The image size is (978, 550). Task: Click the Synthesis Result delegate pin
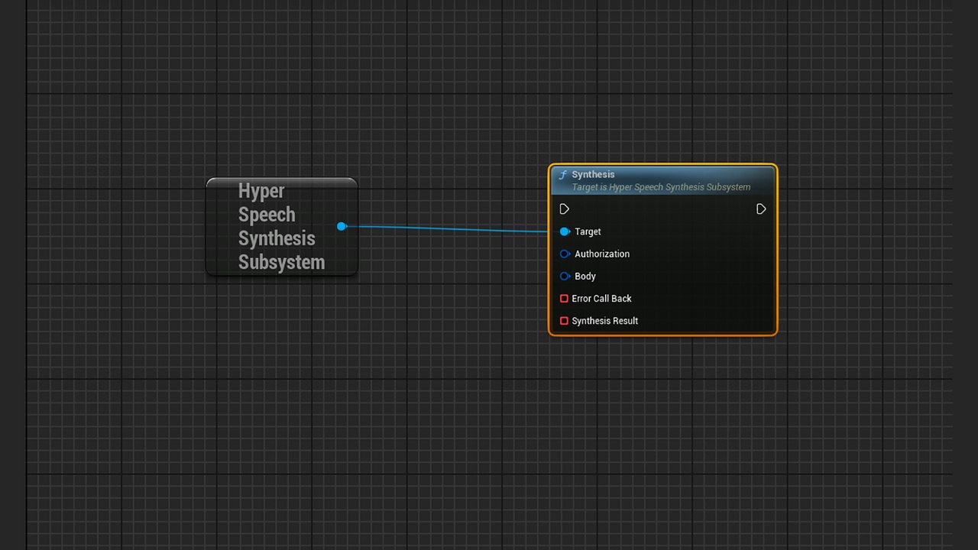[x=564, y=321]
